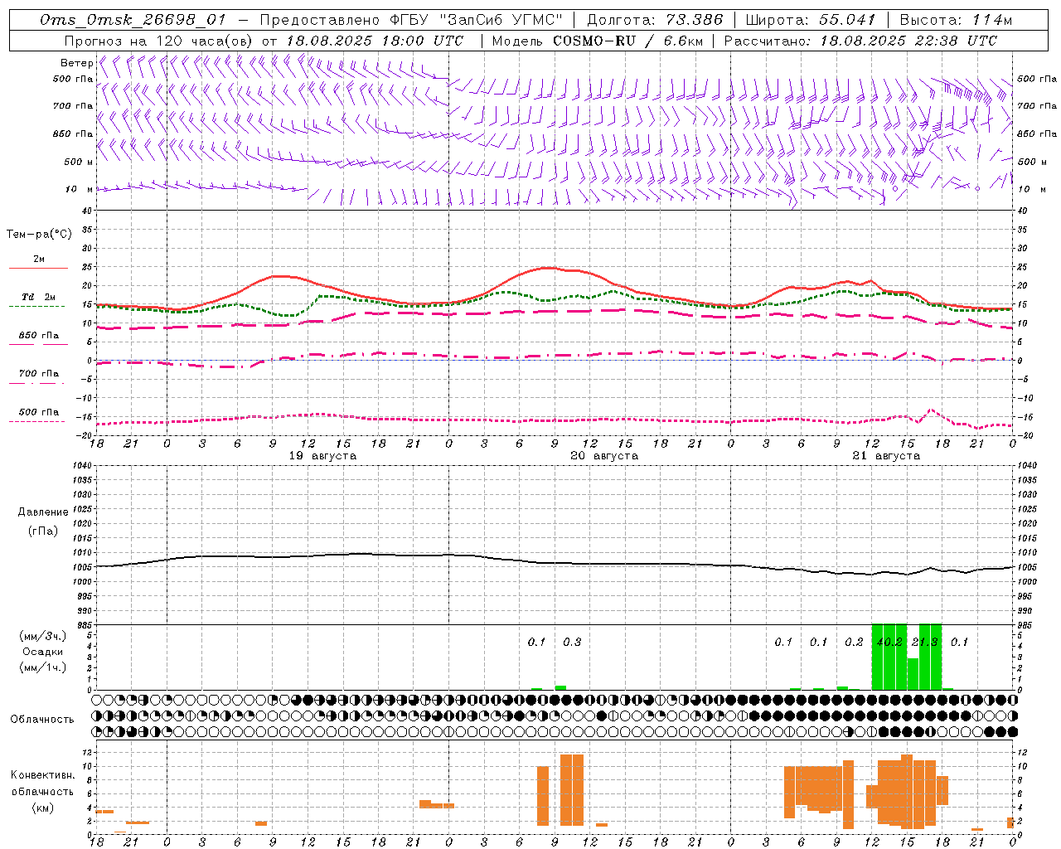The image size is (1061, 849).
Task: Click the 2м temperature legend line
Action: click(x=38, y=261)
